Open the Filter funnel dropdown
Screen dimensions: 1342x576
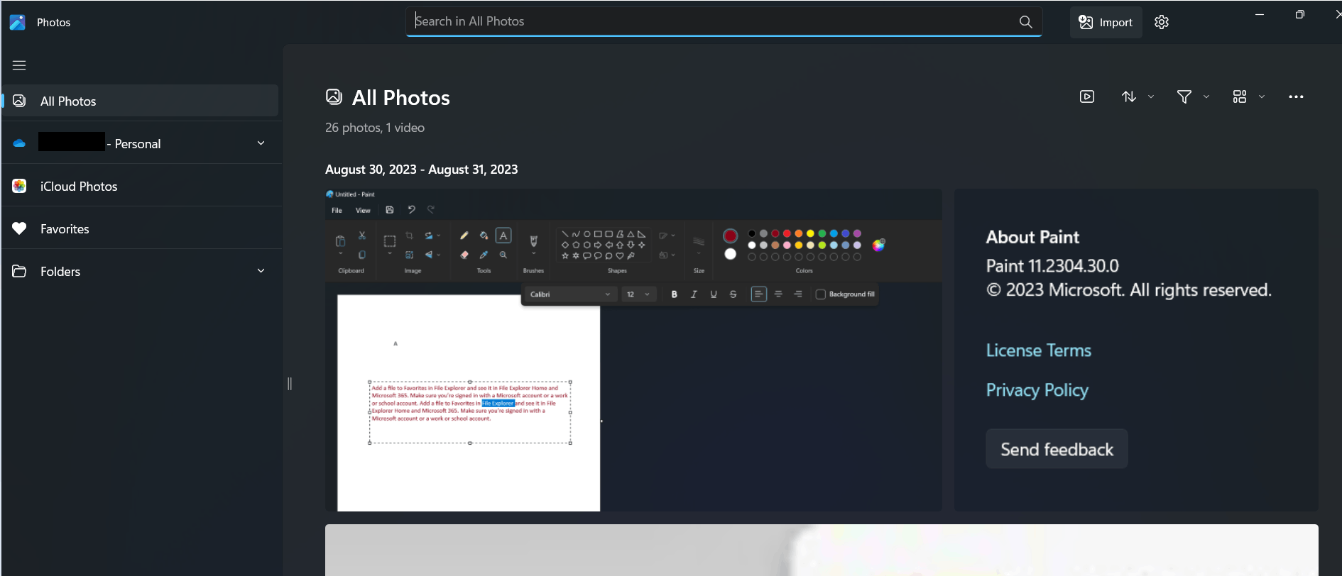pyautogui.click(x=1193, y=96)
